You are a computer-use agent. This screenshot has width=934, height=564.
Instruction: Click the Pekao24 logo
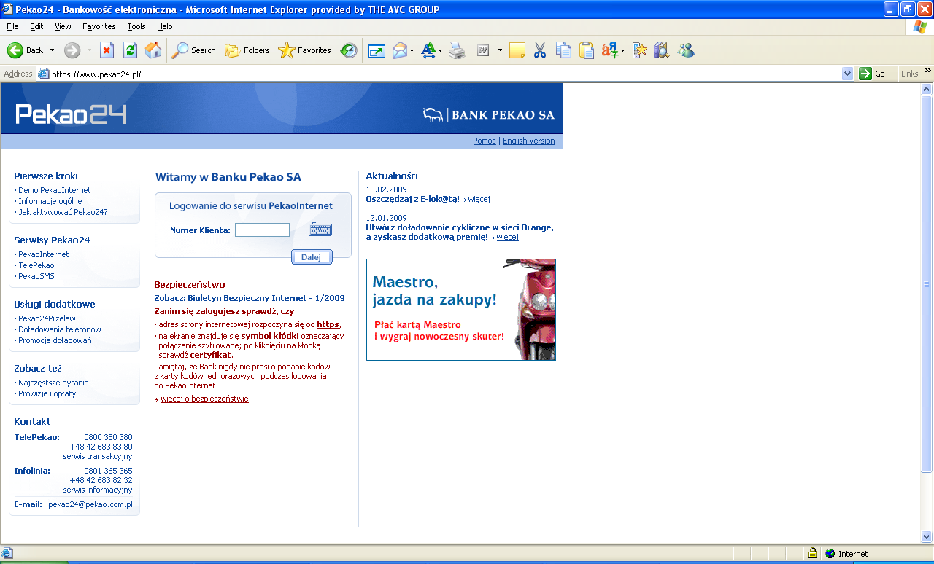[x=71, y=114]
